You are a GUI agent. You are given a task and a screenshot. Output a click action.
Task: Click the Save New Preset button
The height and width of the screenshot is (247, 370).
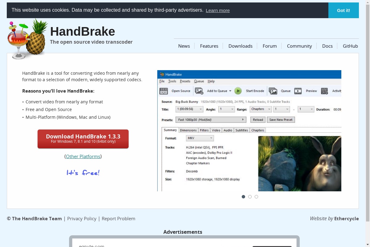click(x=281, y=120)
